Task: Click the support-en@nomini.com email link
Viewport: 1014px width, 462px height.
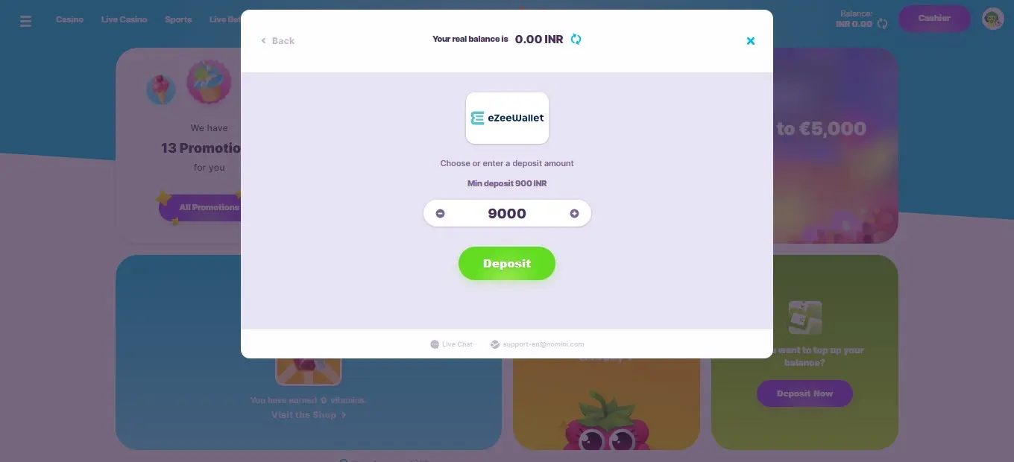Action: (x=538, y=344)
